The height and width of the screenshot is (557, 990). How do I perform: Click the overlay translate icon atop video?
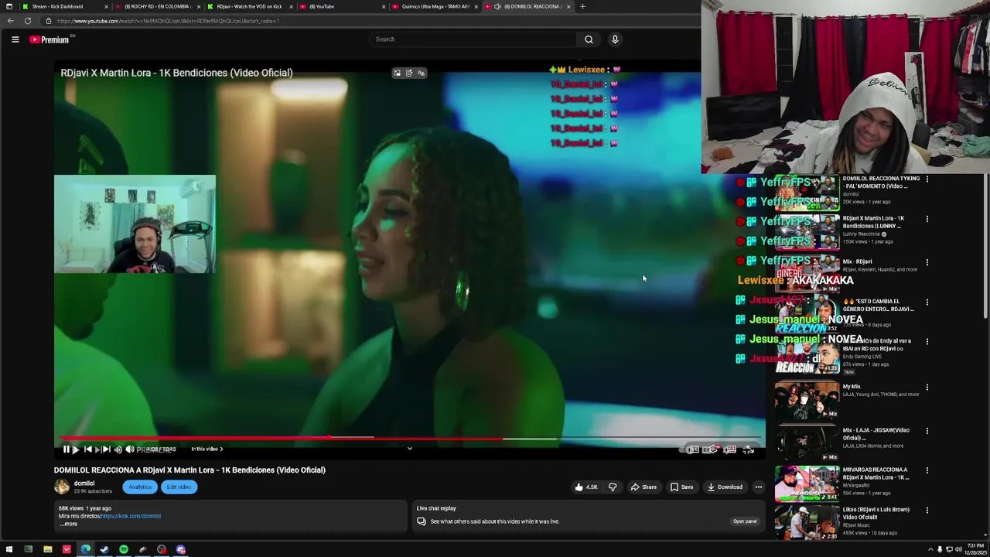tap(421, 73)
